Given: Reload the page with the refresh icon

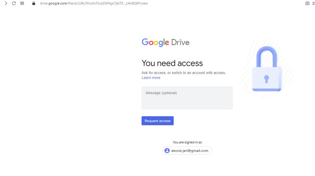Looking at the screenshot, I should click(x=14, y=3).
